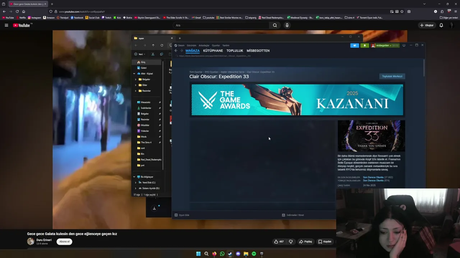This screenshot has height=258, width=460.
Task: Bookmark this page star icon
Action: click(402, 11)
